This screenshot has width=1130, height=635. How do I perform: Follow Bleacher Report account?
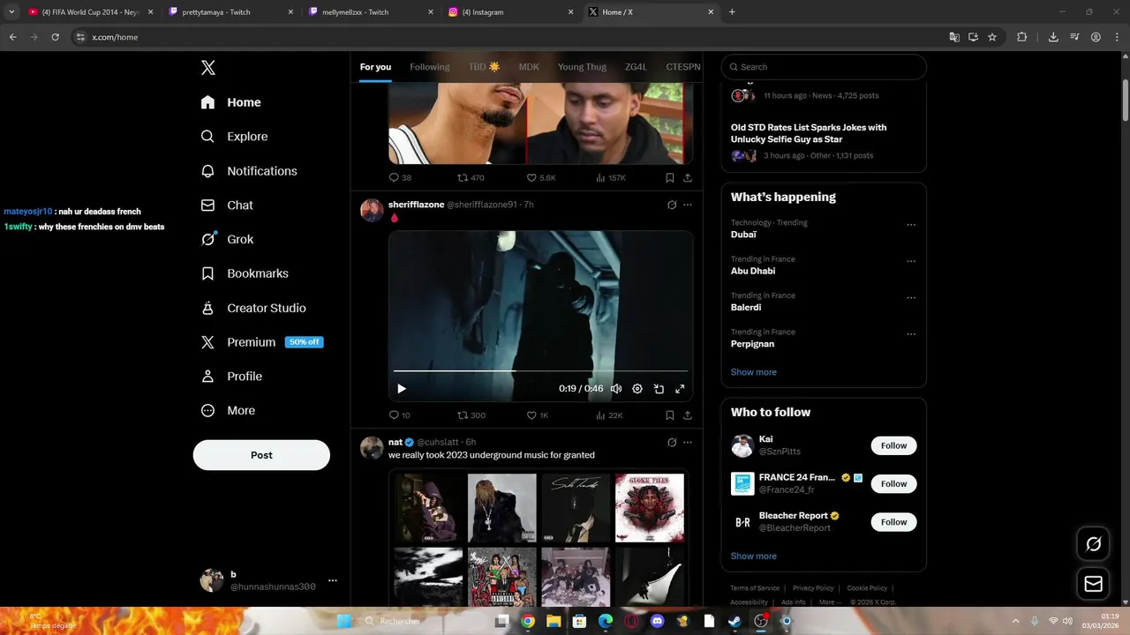pos(893,522)
